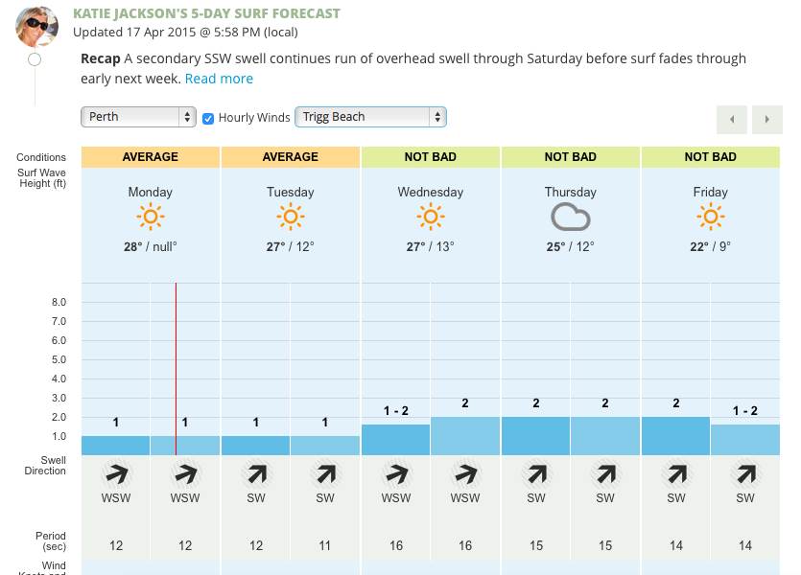Click Tuesday's sunny weather icon
Image resolution: width=801 pixels, height=575 pixels.
(x=290, y=217)
